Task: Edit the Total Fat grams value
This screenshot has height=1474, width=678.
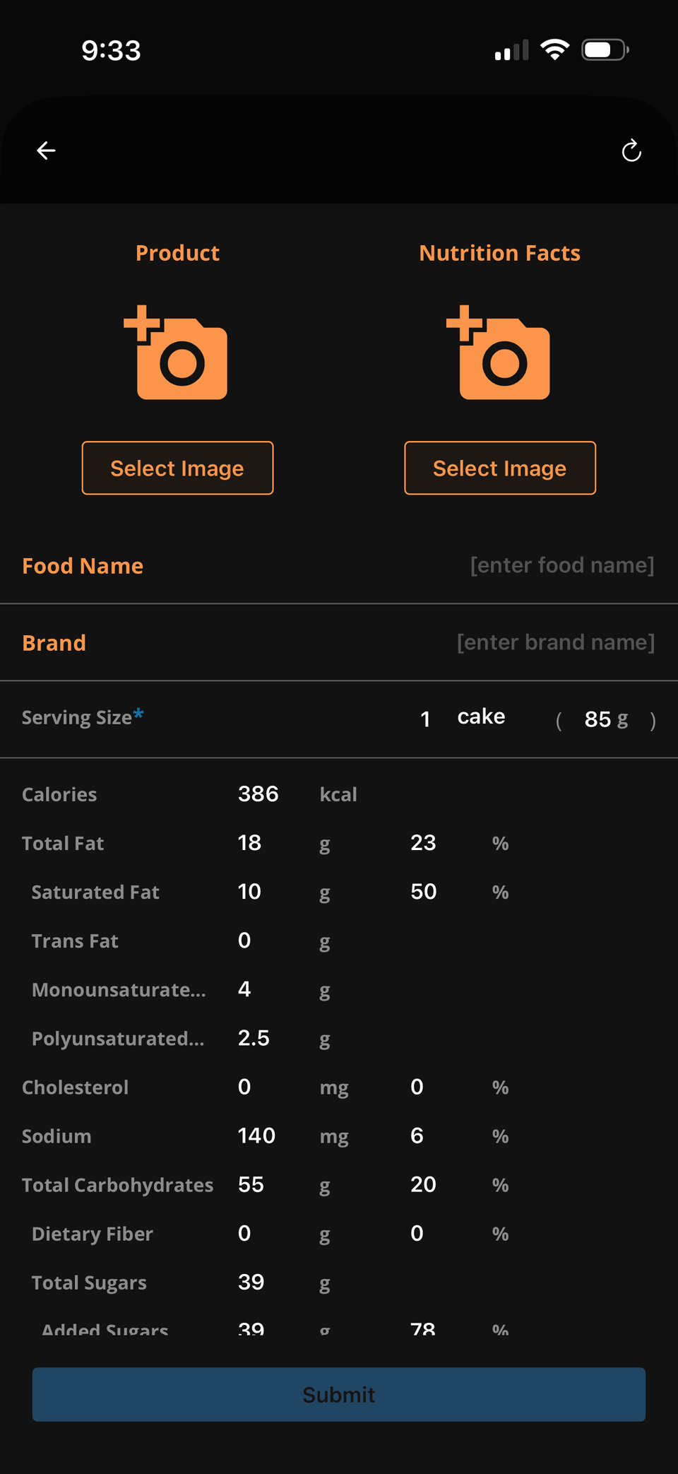Action: [x=250, y=843]
